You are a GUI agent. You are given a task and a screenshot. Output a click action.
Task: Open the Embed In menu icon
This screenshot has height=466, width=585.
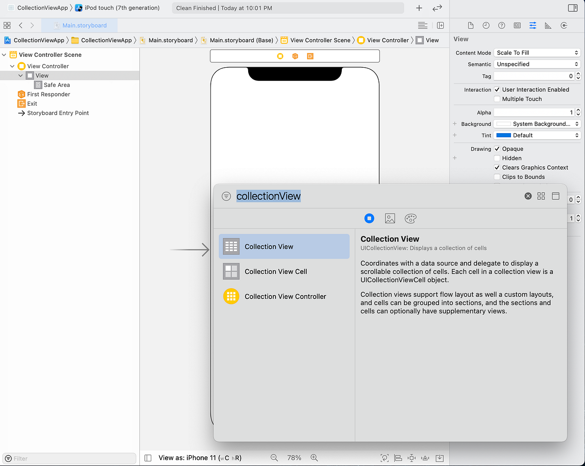[439, 458]
